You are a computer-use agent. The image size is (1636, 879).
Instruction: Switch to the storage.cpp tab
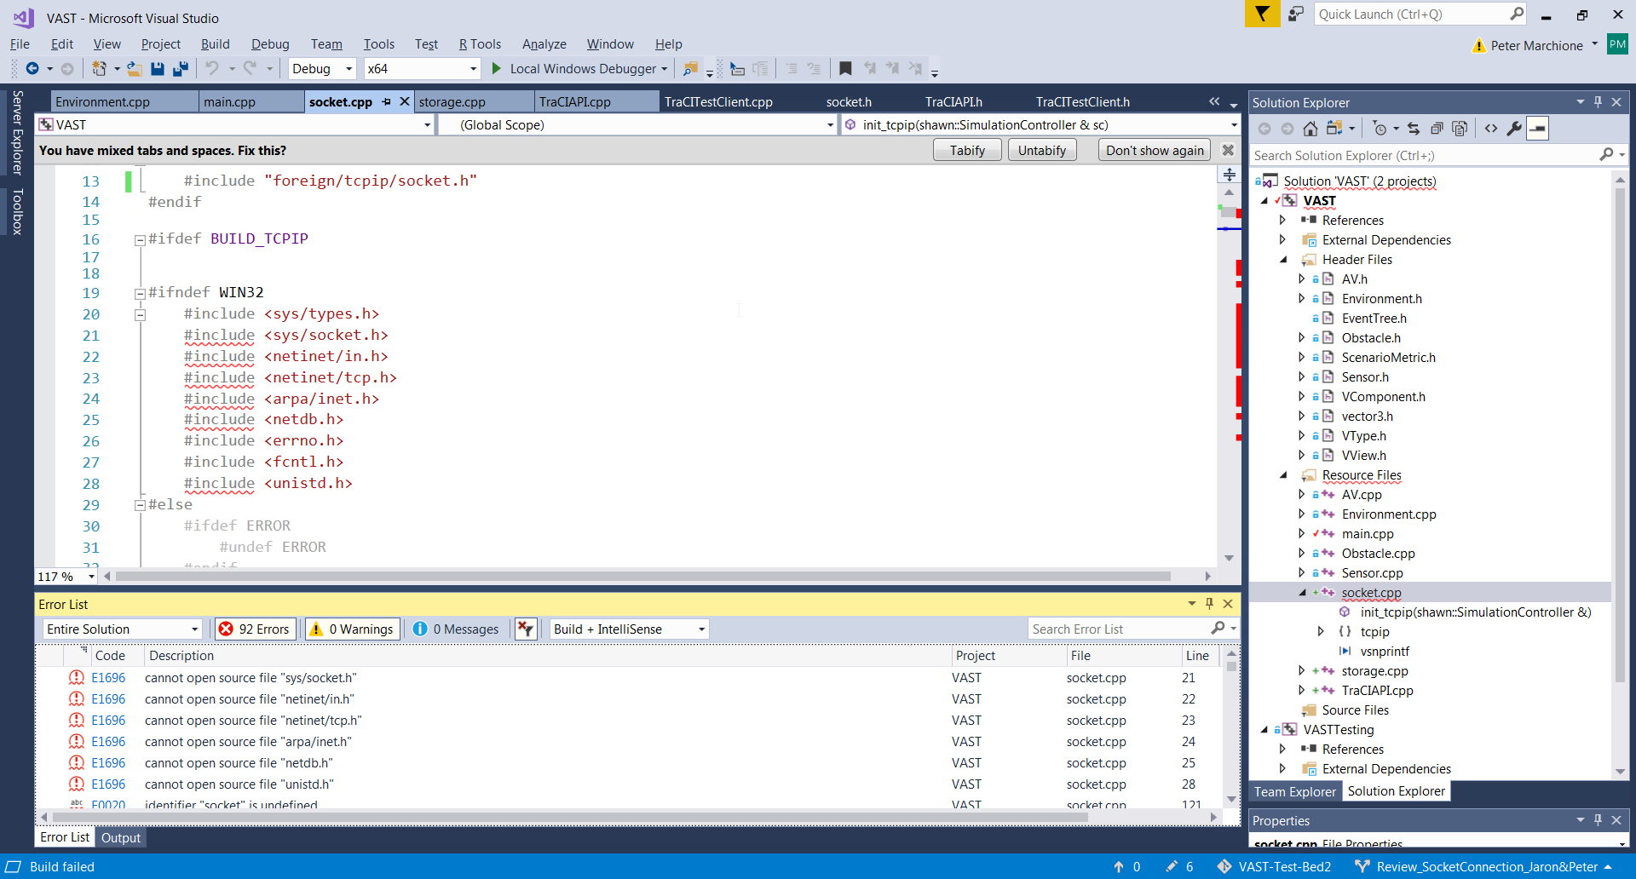tap(452, 102)
